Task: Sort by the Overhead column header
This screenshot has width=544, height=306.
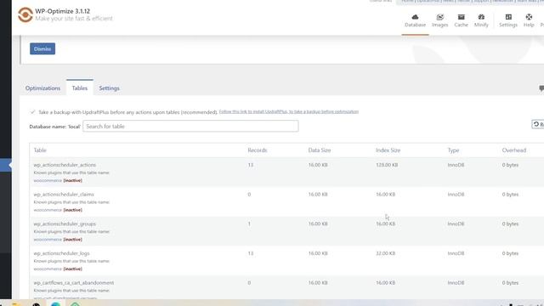Action: 513,150
